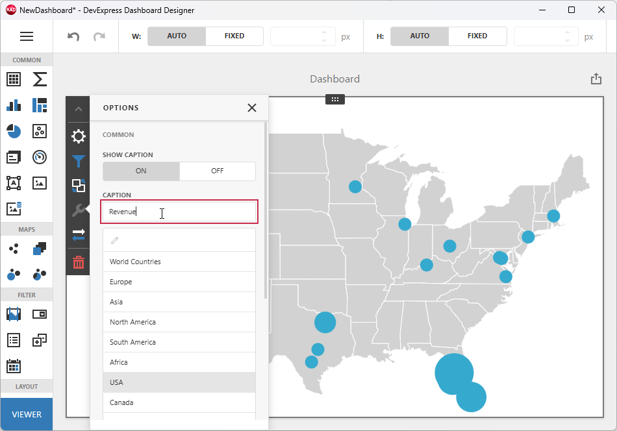The height and width of the screenshot is (431, 617).
Task: Click the Range Filter icon under Filter
Action: [14, 314]
